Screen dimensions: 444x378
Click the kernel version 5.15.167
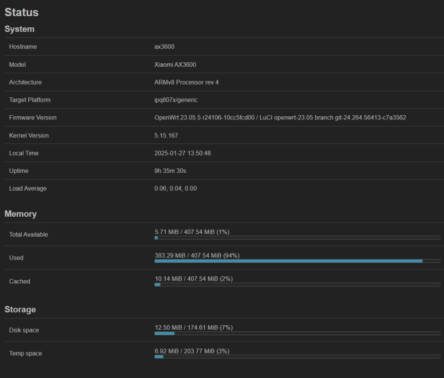[x=166, y=136]
